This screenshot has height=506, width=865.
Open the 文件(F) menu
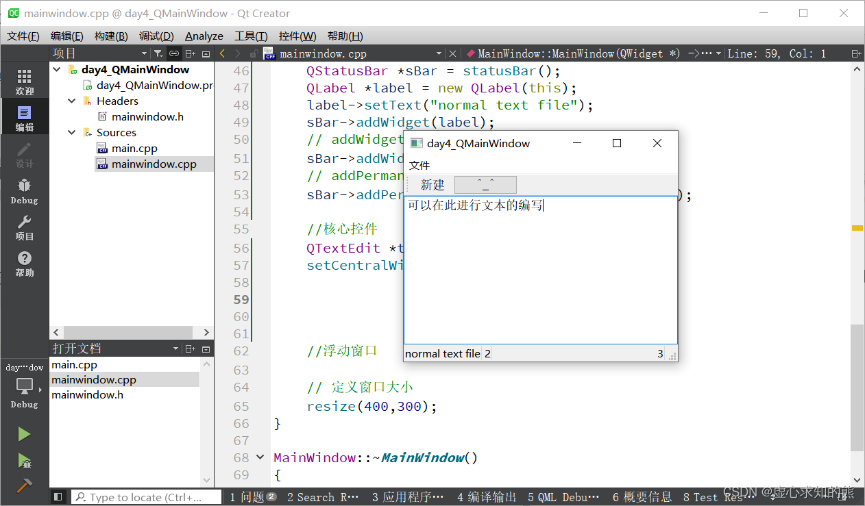click(x=23, y=36)
